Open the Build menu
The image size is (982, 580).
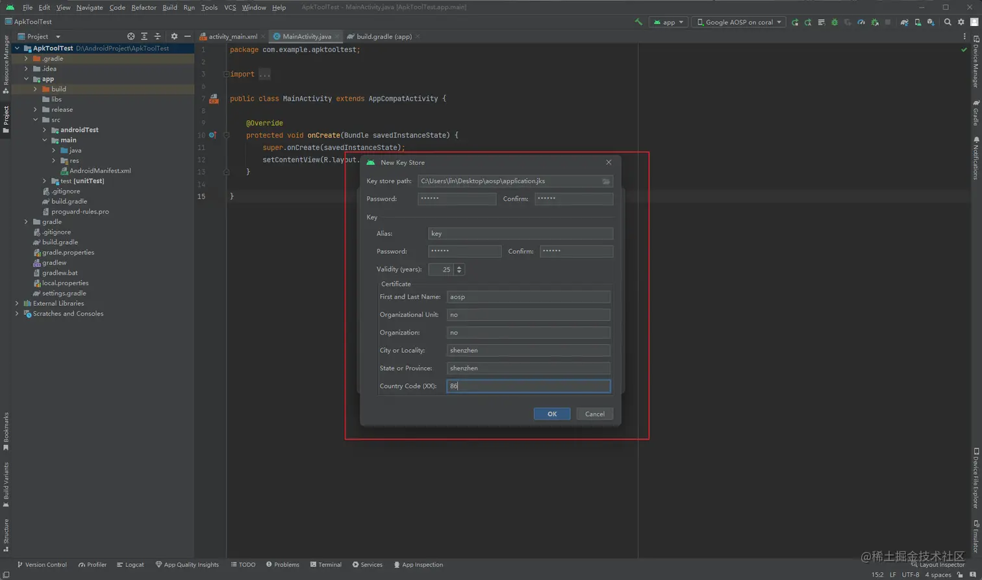tap(170, 7)
